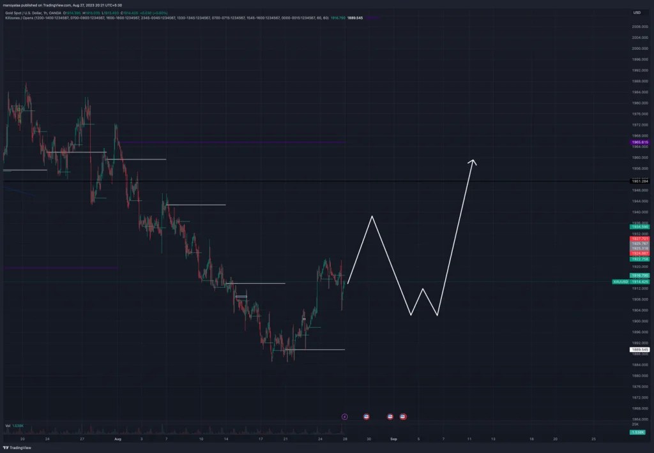Click the 17 date on time axis
This screenshot has width=654, height=453.
[x=261, y=439]
